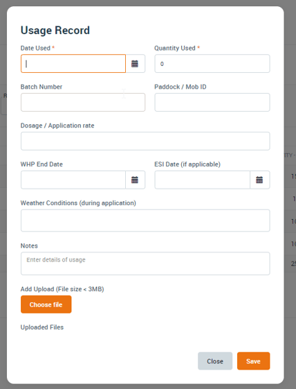This screenshot has width=296, height=389.
Task: Click the Usage Record heading
Action: point(55,31)
